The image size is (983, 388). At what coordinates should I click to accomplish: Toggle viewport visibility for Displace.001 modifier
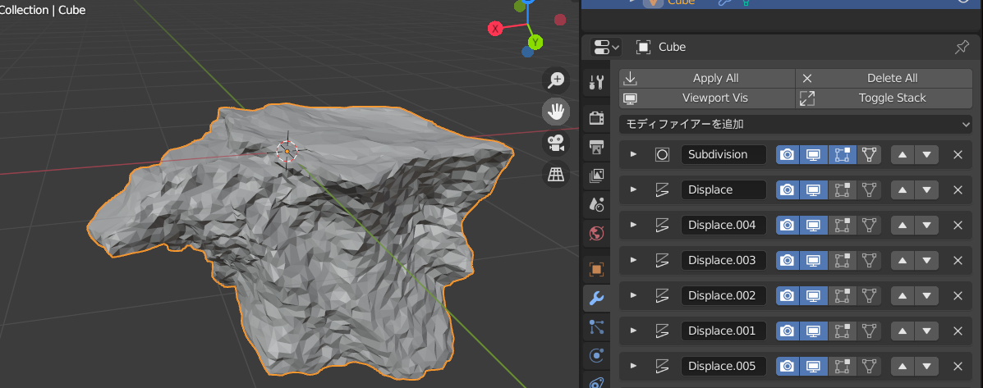click(815, 331)
